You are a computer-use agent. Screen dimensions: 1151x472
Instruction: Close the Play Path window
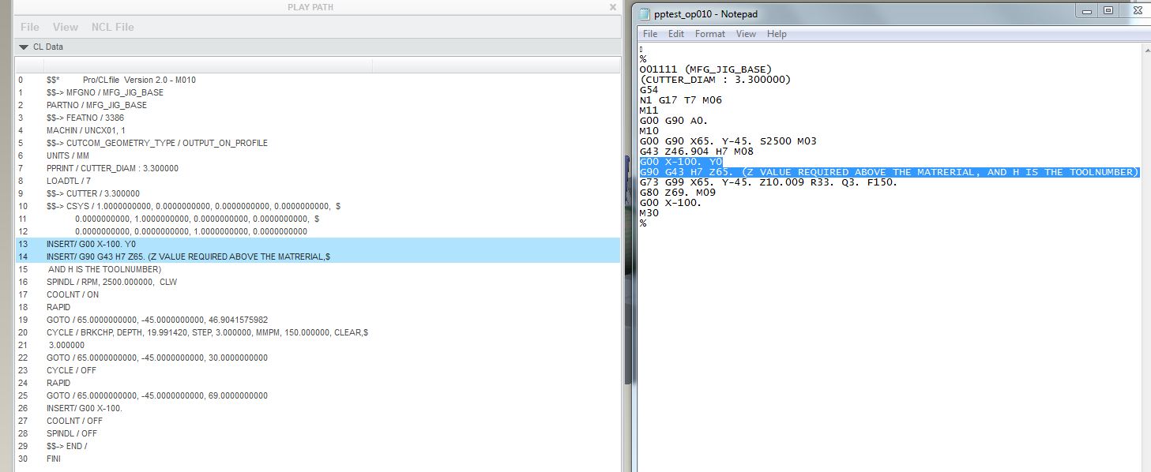(613, 7)
